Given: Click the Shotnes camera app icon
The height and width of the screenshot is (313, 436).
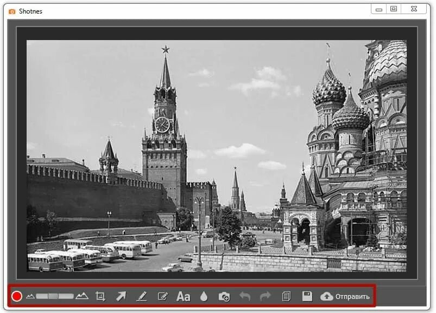Looking at the screenshot, I should (12, 11).
